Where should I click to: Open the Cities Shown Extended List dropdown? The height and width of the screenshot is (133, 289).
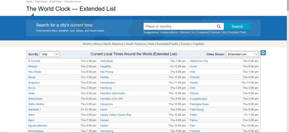[242, 54]
